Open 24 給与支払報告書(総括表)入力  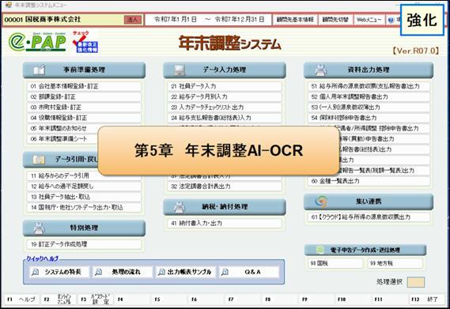(x=225, y=118)
